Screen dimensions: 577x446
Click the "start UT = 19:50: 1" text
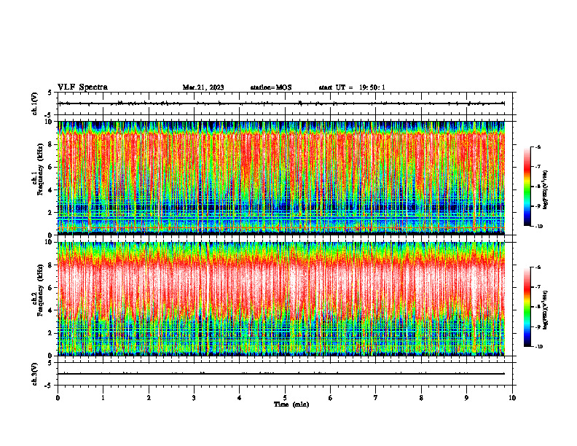pos(352,87)
